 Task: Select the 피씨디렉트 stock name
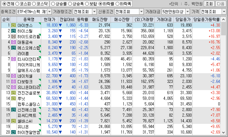click(x=27, y=115)
